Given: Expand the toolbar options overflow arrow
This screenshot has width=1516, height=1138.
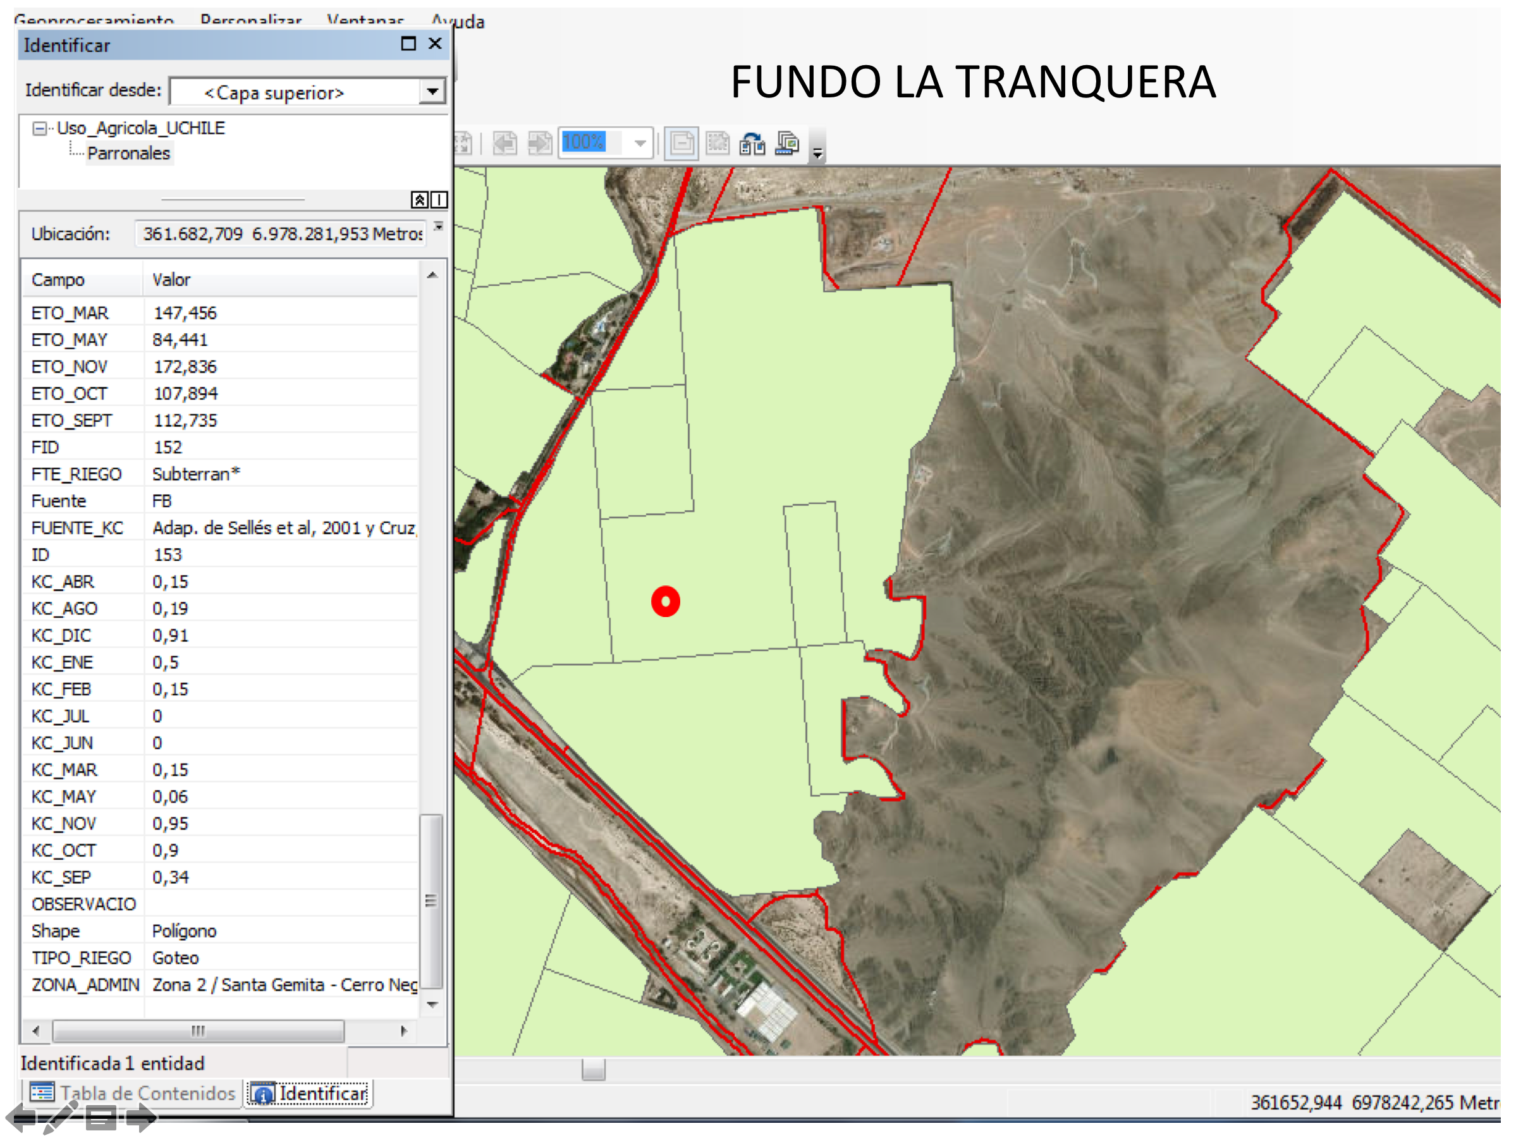Looking at the screenshot, I should pyautogui.click(x=817, y=154).
